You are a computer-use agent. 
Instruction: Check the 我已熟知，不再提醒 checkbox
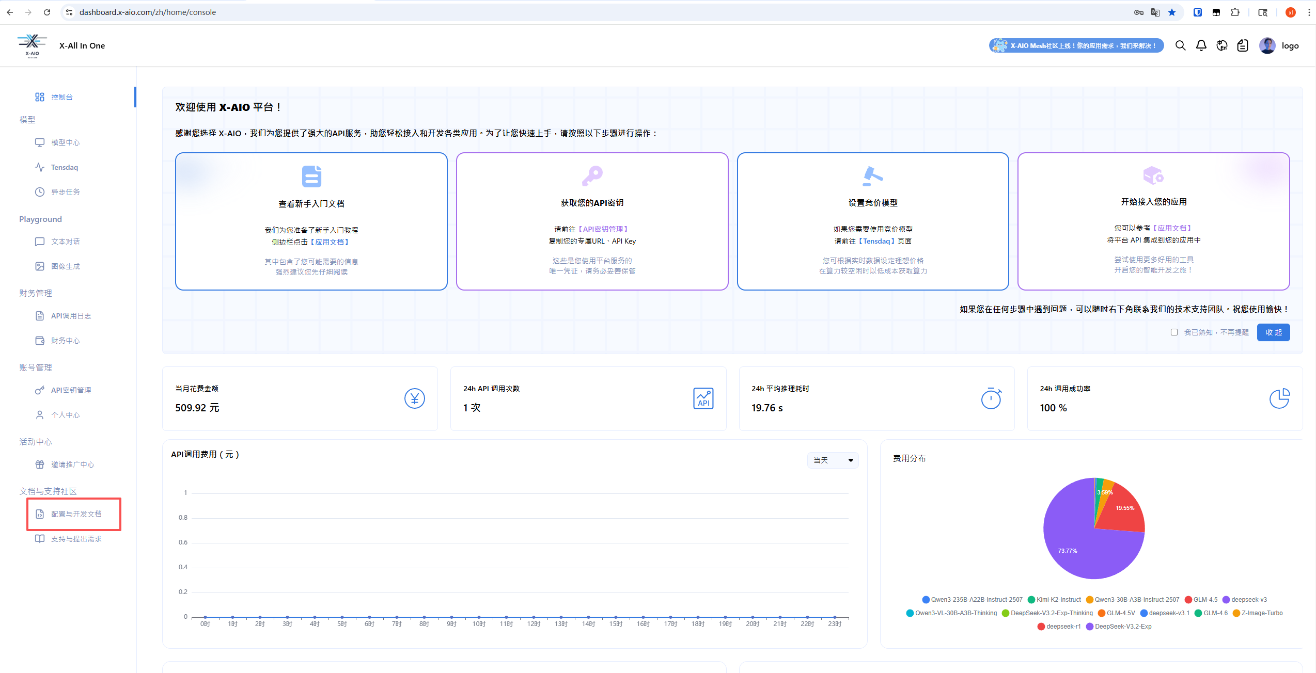pyautogui.click(x=1174, y=332)
